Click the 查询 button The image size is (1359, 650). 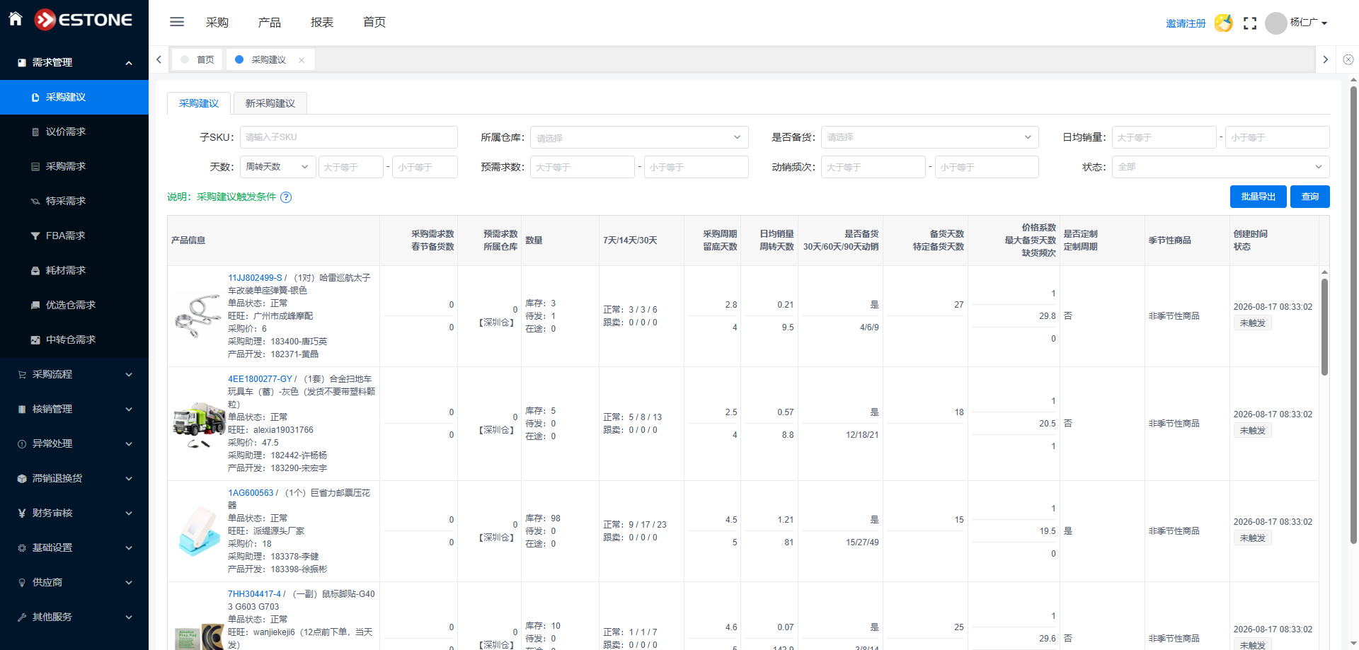(1310, 197)
